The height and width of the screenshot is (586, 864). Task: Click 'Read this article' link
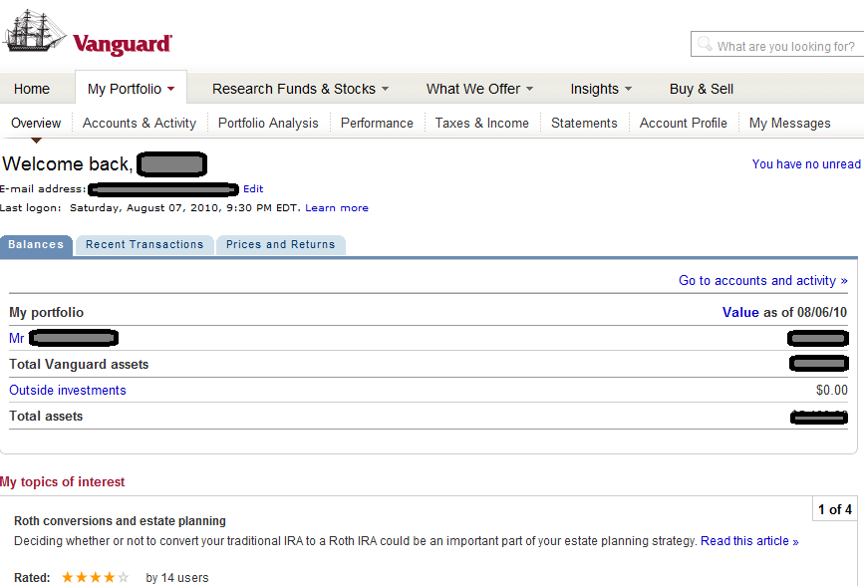(749, 541)
